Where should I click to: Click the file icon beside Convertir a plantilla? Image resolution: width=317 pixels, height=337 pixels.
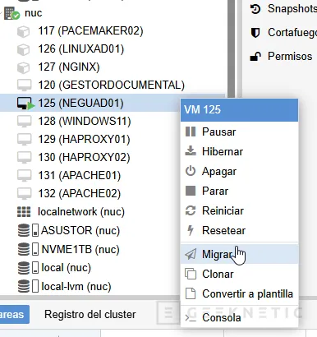point(191,293)
